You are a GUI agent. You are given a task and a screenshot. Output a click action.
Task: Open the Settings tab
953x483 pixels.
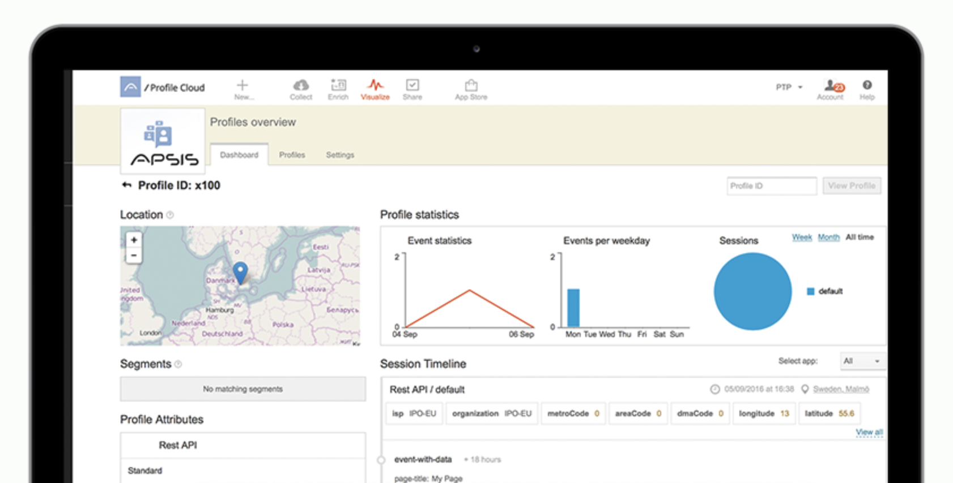pyautogui.click(x=340, y=155)
